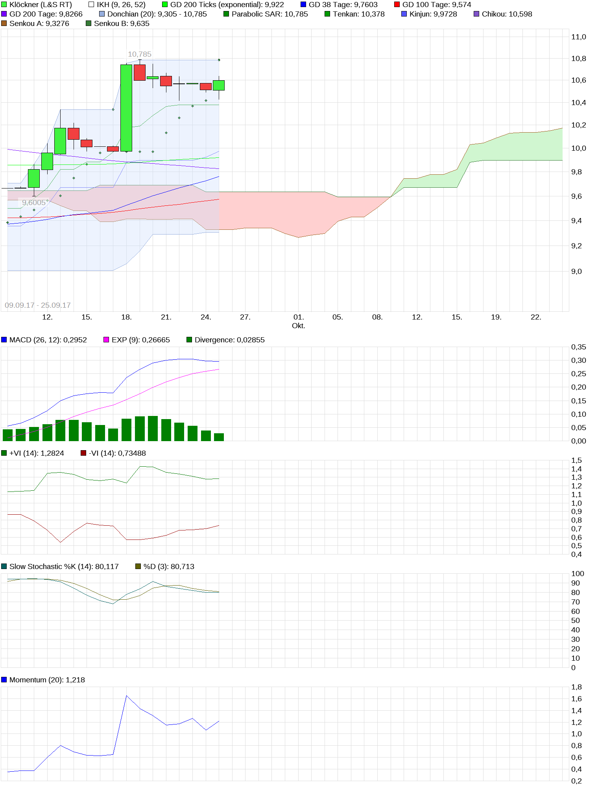Click the '24.' date axis label
598x789 pixels.
(206, 317)
